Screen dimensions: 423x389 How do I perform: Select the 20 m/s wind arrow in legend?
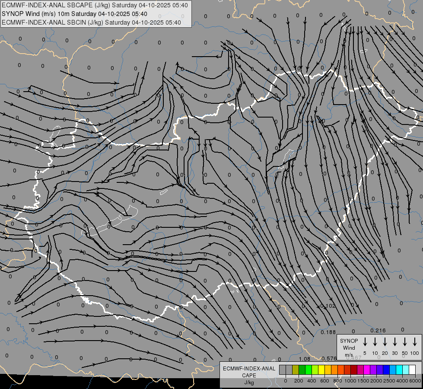(385, 342)
